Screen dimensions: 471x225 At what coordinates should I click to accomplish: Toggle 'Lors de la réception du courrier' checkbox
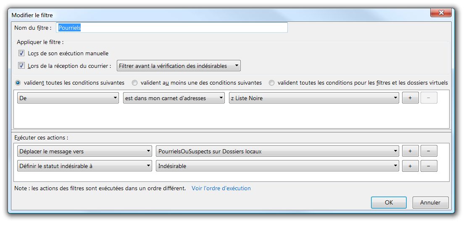(21, 66)
